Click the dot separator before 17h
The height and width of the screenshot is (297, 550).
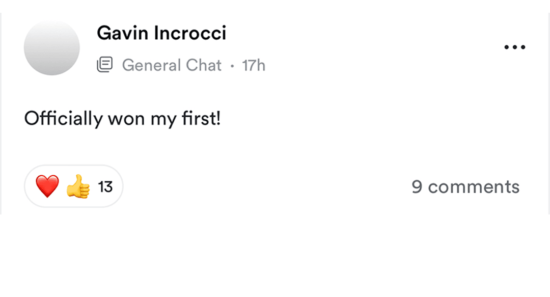232,66
